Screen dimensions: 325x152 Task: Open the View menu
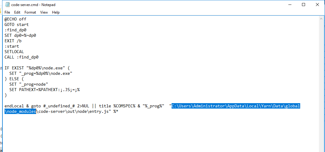(x=44, y=12)
